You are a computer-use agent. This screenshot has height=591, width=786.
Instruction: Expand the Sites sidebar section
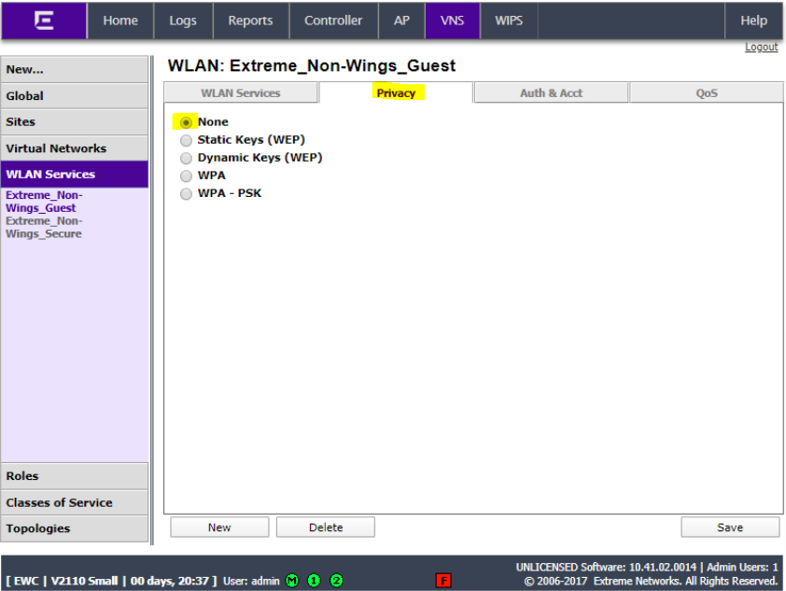(74, 121)
